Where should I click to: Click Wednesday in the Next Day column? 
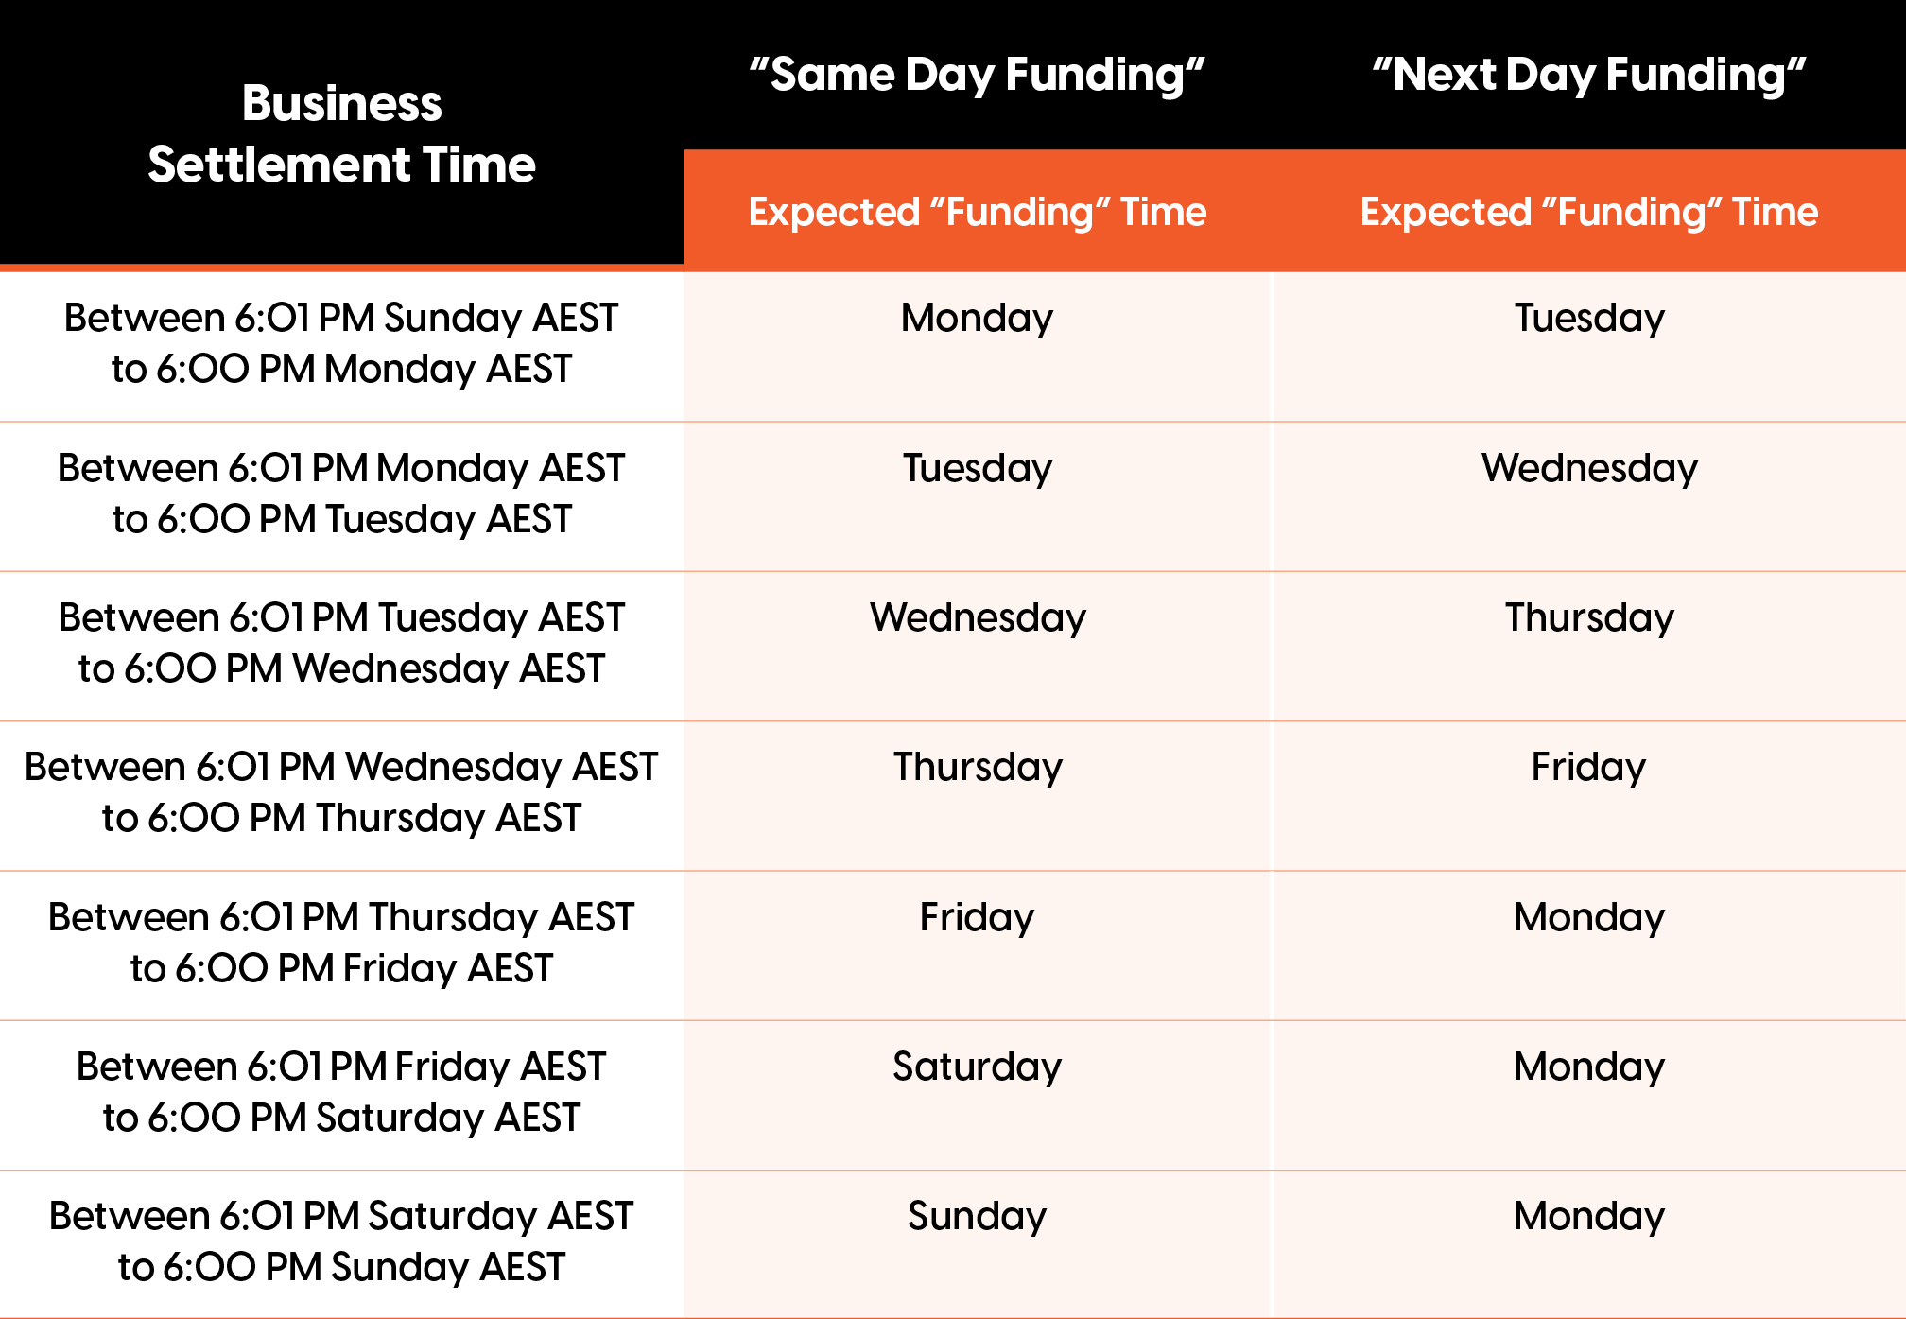[1589, 468]
